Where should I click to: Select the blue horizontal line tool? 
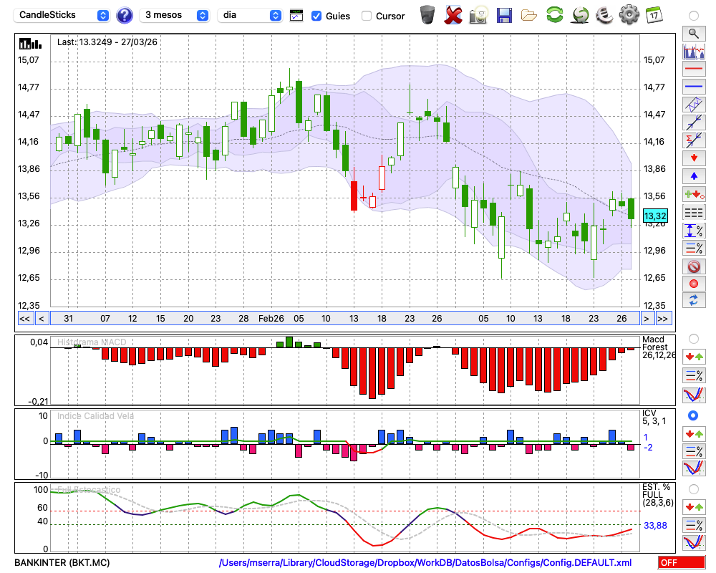pyautogui.click(x=694, y=87)
